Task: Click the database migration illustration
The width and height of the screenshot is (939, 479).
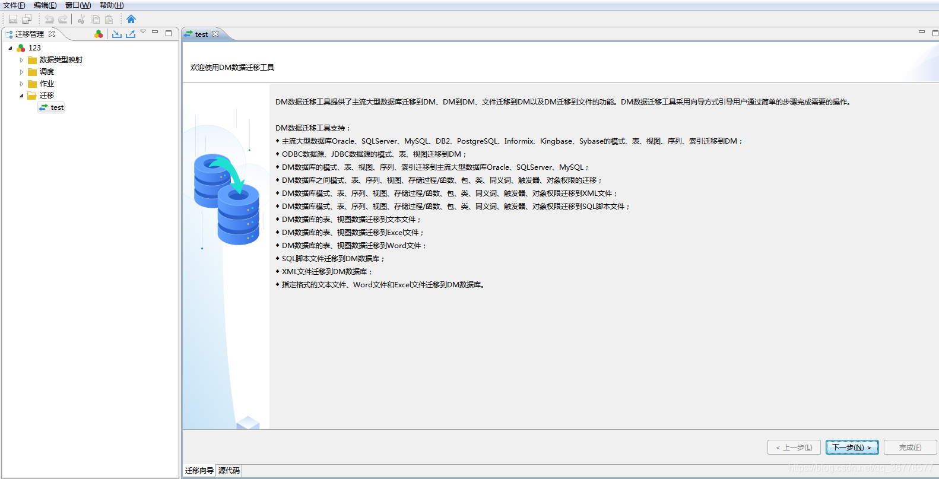Action: pyautogui.click(x=227, y=199)
